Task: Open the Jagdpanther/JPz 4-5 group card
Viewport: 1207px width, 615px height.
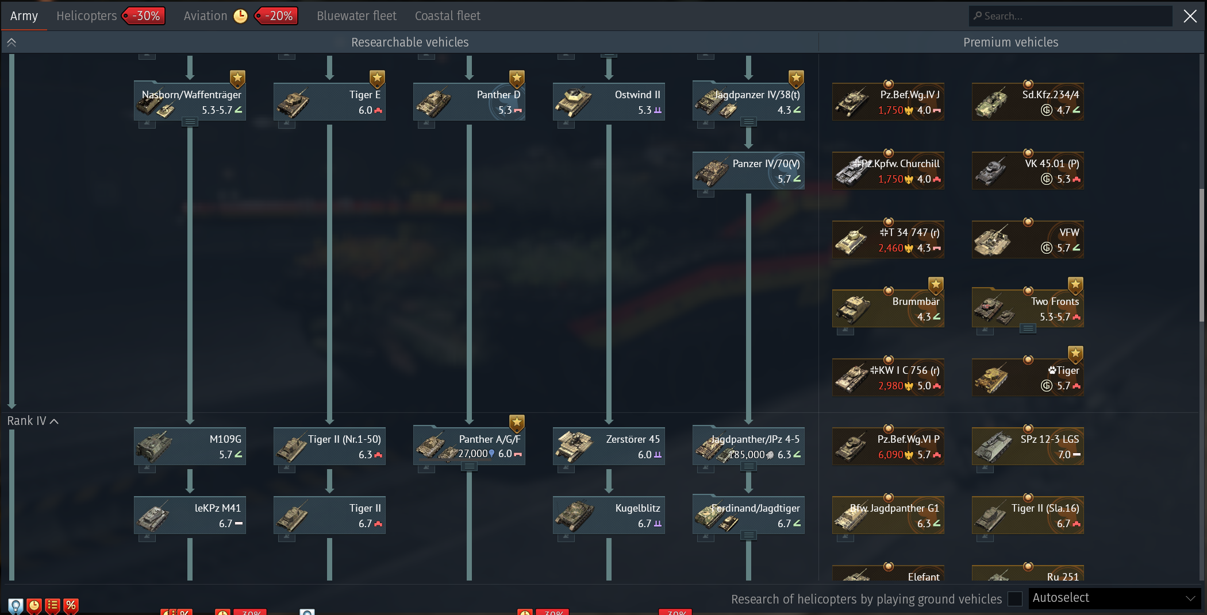Action: (748, 446)
